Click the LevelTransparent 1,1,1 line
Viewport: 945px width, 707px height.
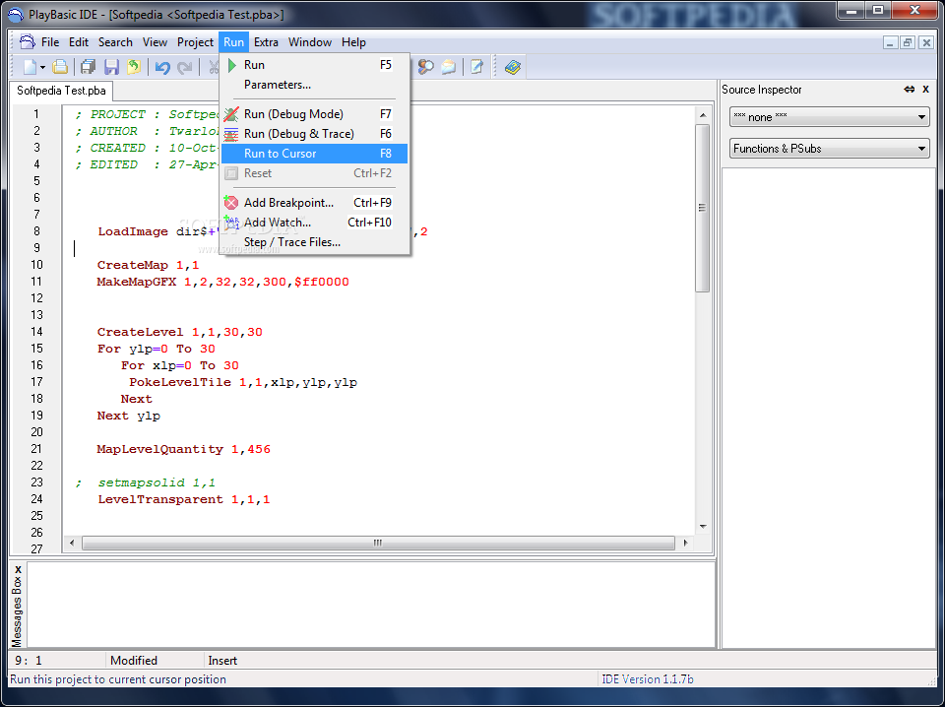[184, 499]
